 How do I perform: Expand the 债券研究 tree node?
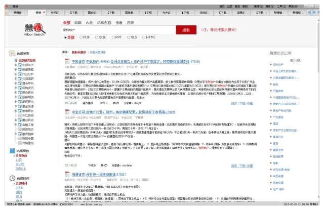tap(16, 111)
